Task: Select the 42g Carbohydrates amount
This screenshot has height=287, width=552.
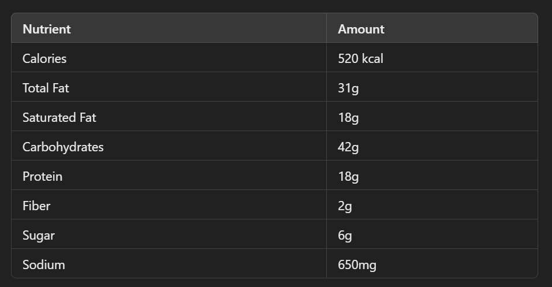Action: [x=348, y=147]
